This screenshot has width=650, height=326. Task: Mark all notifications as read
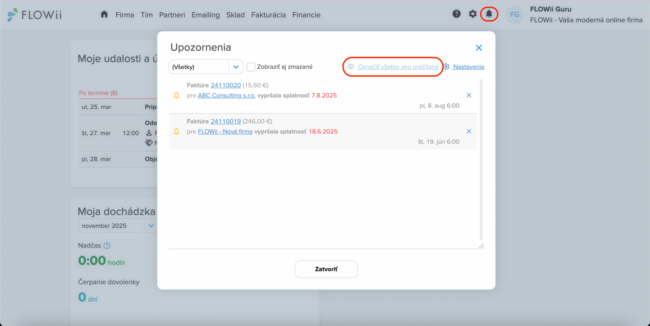[x=398, y=67]
